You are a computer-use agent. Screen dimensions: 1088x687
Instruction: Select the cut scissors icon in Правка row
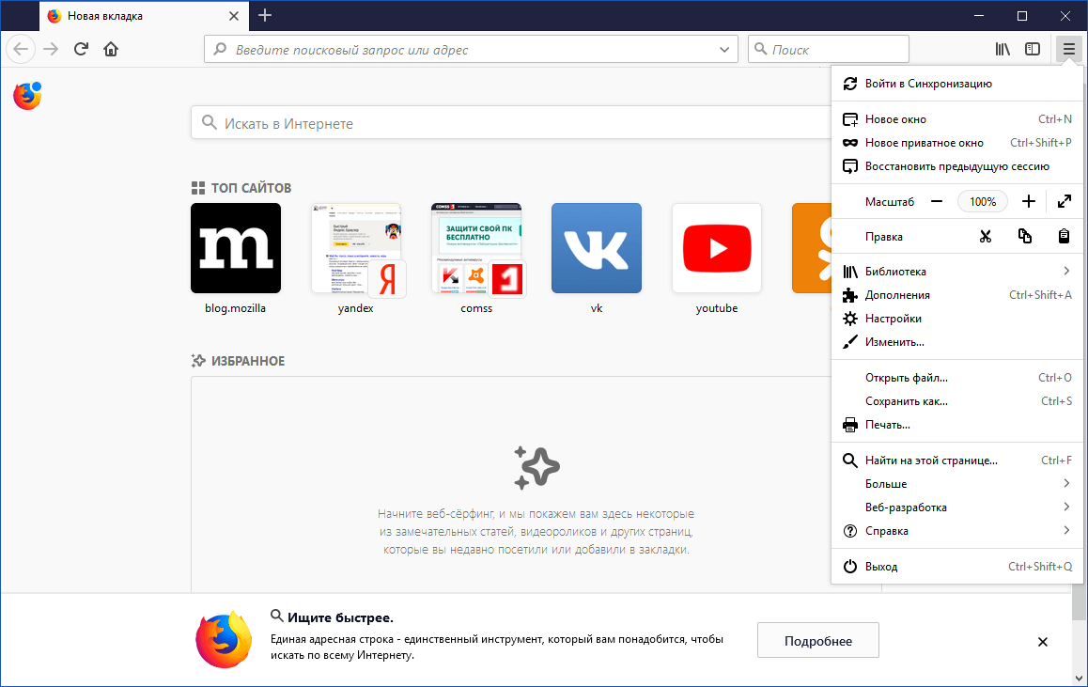[x=985, y=236]
